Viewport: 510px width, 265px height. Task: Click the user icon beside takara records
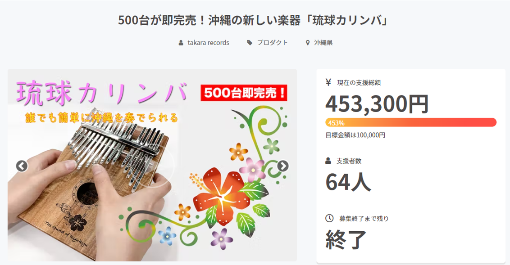tap(181, 43)
